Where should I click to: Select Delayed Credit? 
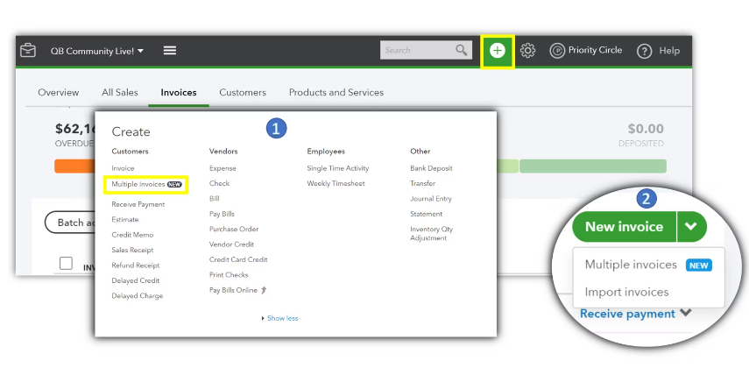[x=136, y=280]
